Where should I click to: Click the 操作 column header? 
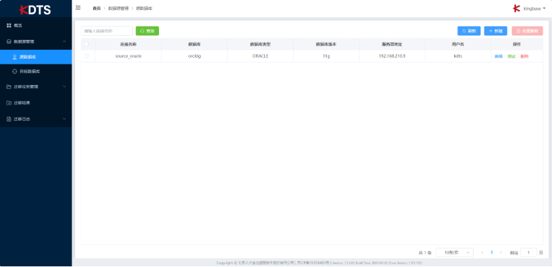(517, 44)
